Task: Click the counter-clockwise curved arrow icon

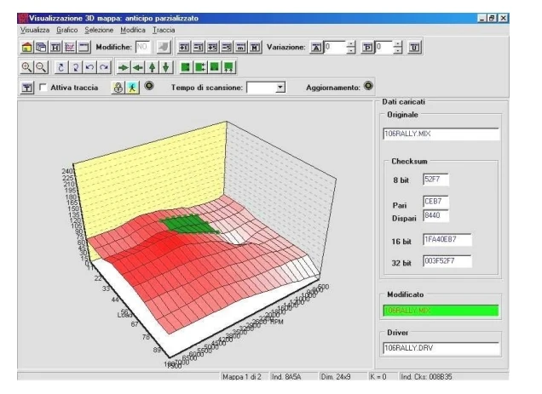Action: coord(89,67)
